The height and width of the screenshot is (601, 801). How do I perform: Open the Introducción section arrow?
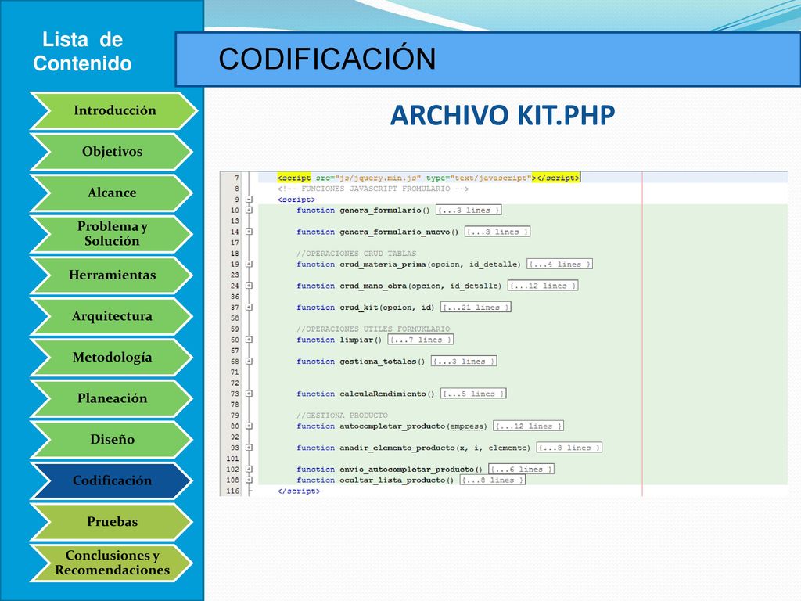(113, 110)
